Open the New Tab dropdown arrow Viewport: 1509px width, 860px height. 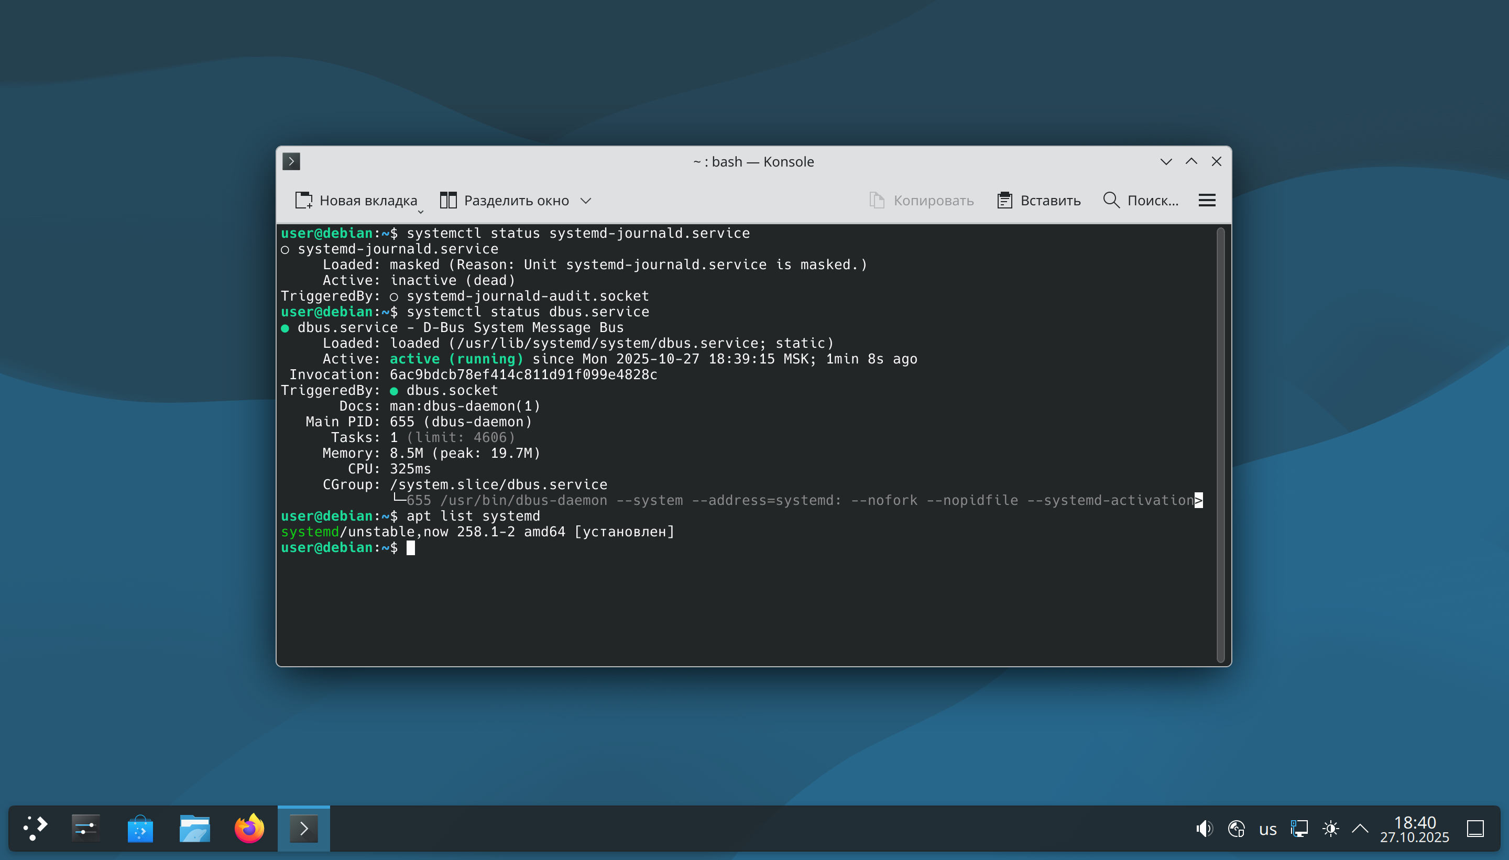click(x=421, y=212)
